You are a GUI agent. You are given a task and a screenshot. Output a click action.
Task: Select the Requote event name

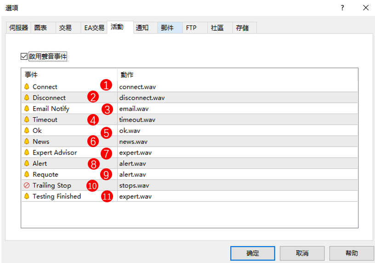click(45, 174)
